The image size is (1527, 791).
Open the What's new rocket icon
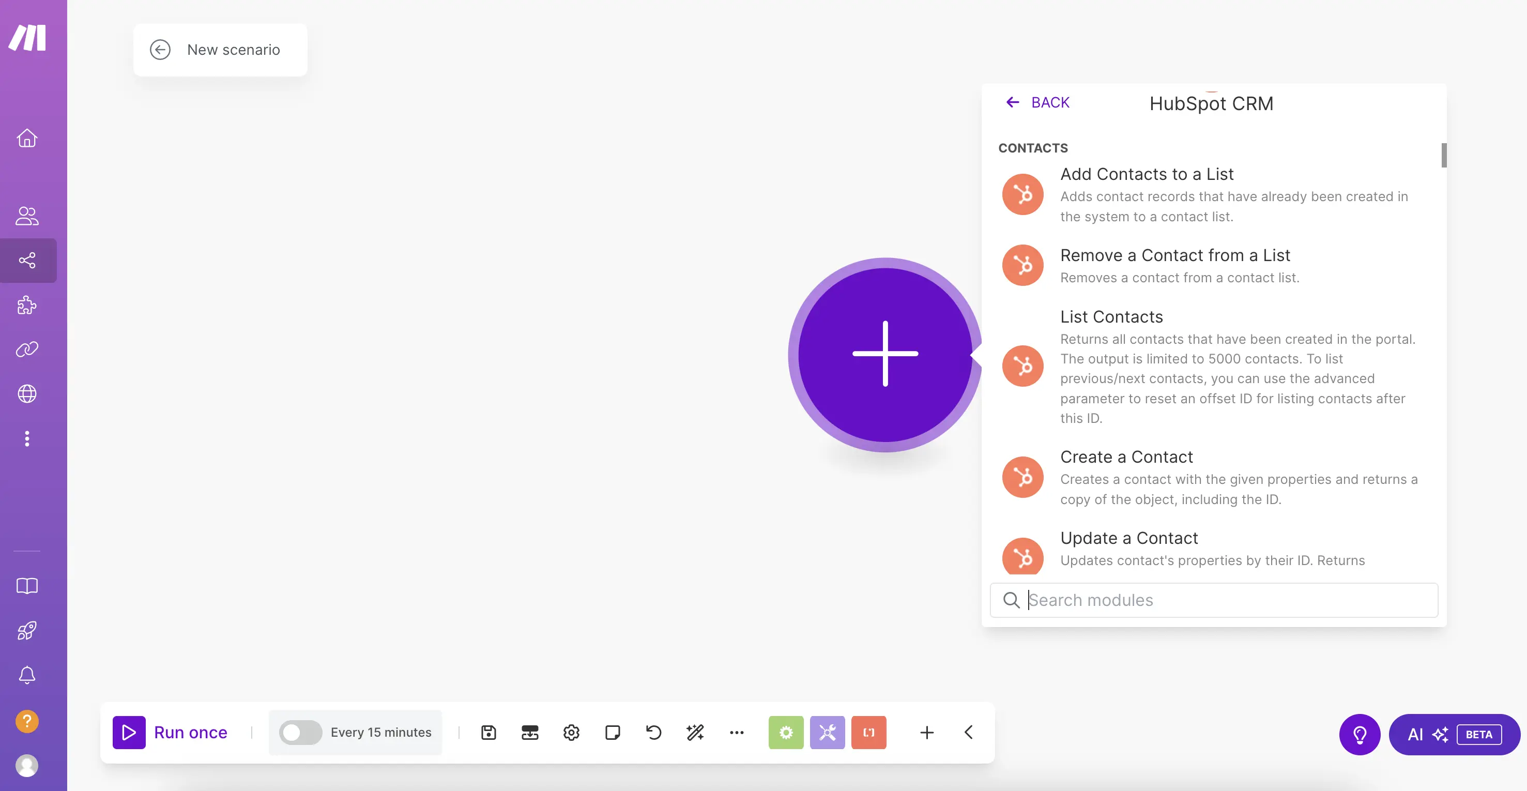27,630
